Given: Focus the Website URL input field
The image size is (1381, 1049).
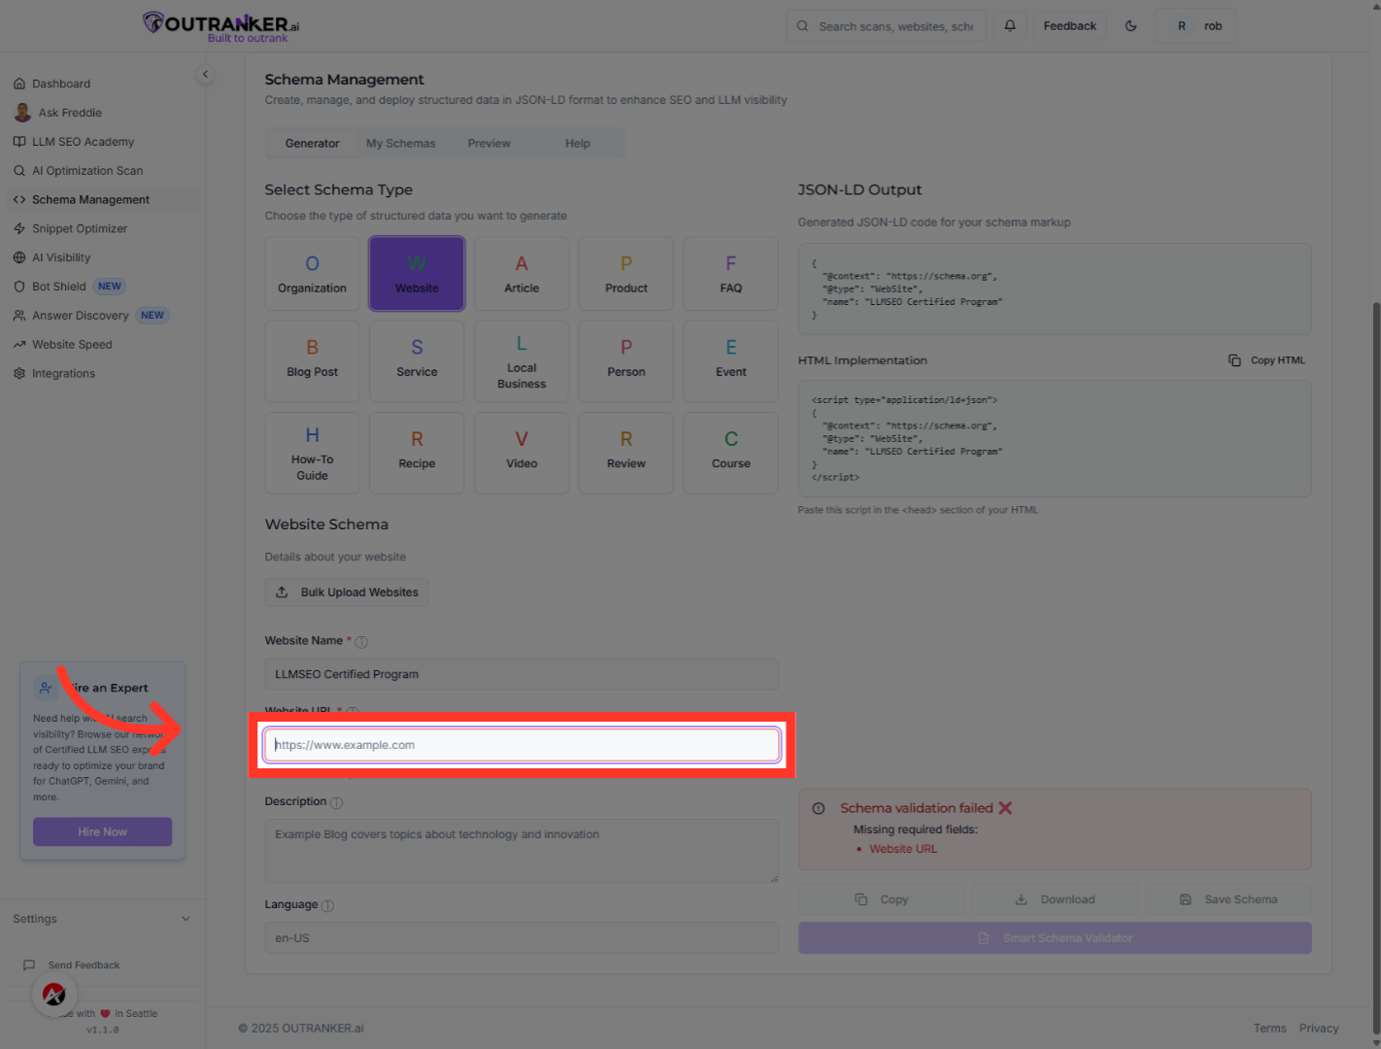Looking at the screenshot, I should 522,745.
